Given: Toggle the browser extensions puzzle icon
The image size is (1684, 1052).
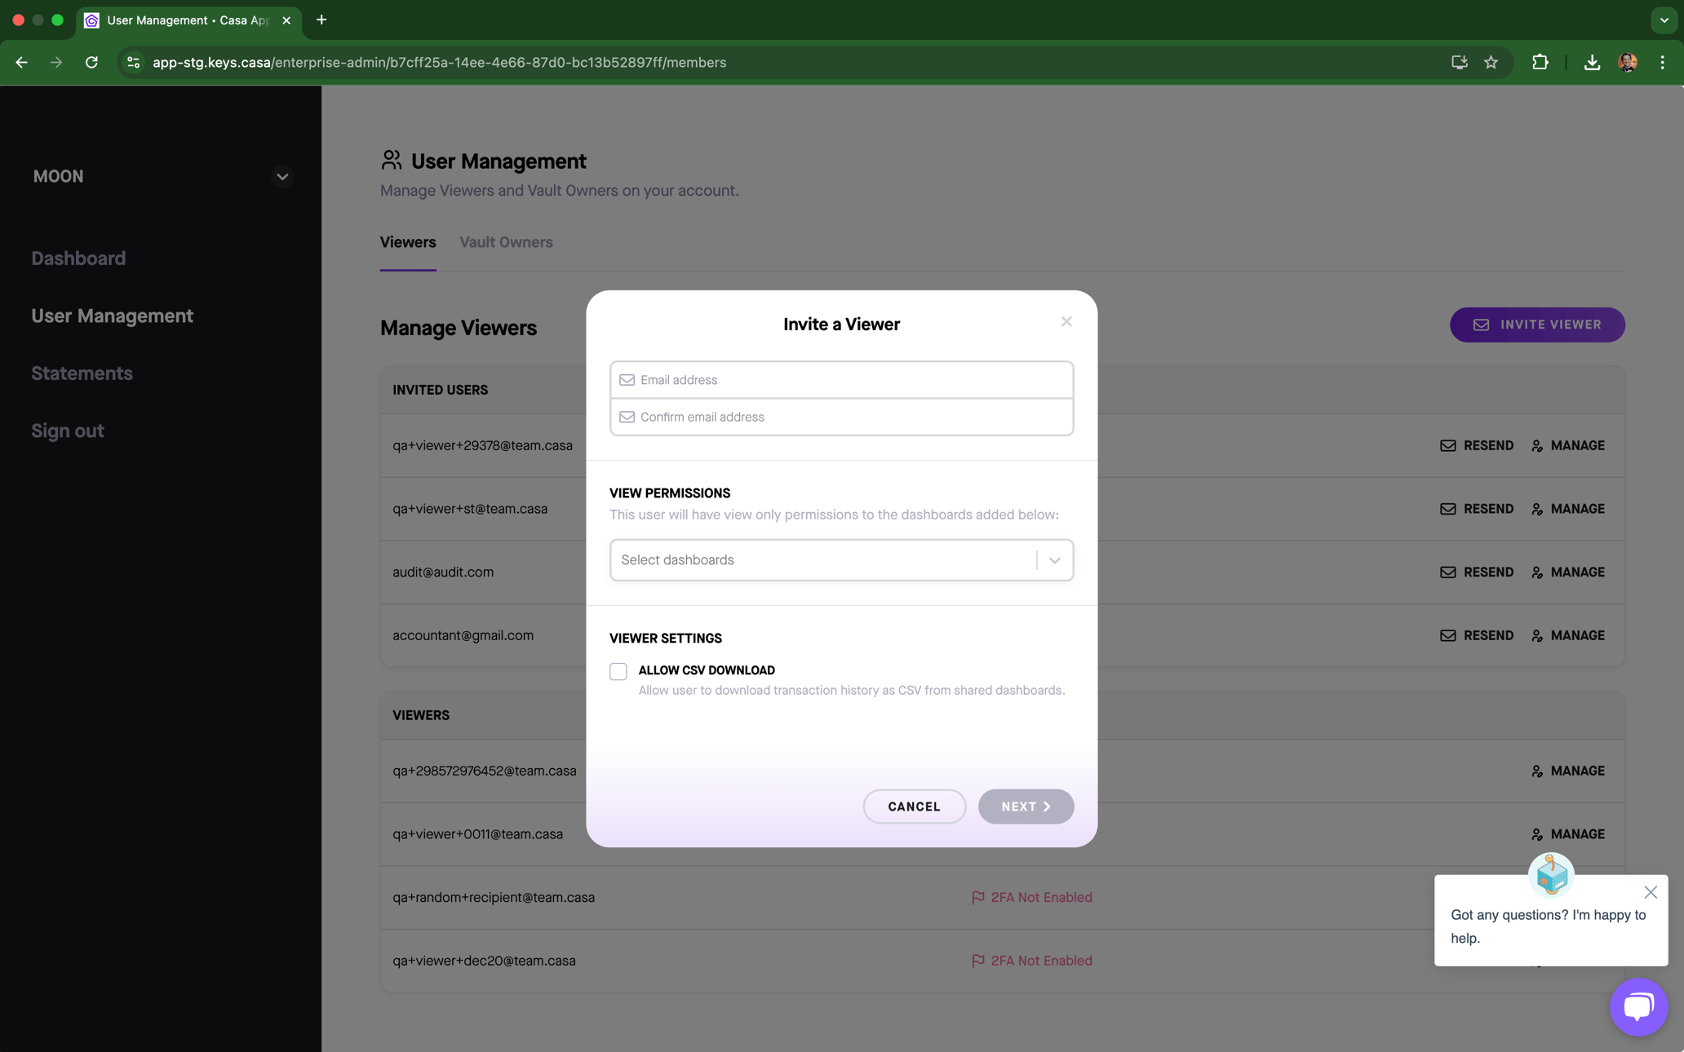Looking at the screenshot, I should 1540,62.
